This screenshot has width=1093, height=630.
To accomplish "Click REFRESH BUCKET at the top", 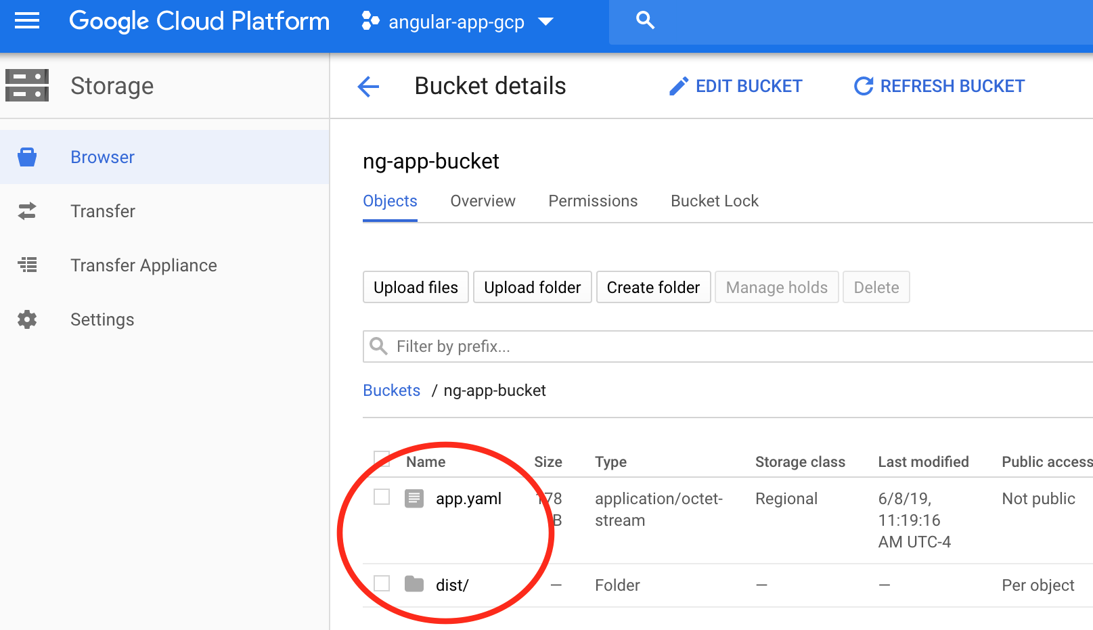I will [x=939, y=87].
